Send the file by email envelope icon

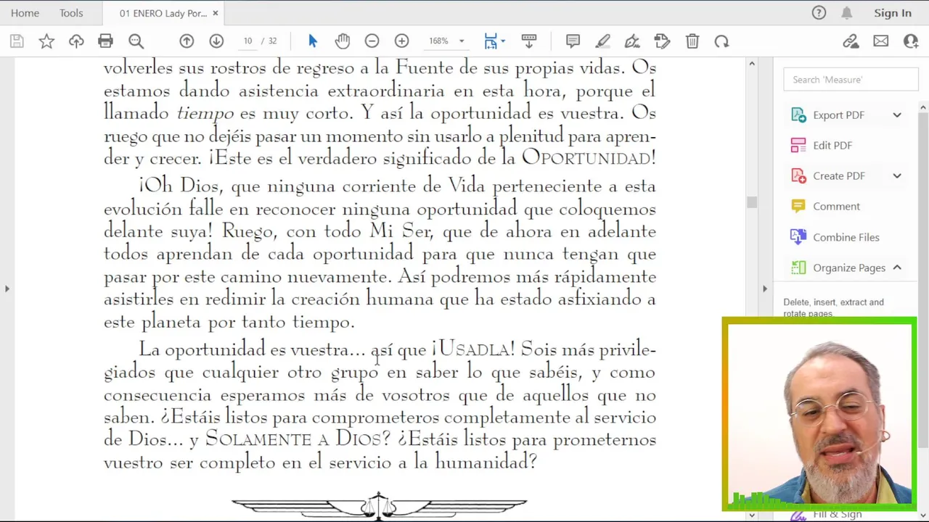point(881,41)
